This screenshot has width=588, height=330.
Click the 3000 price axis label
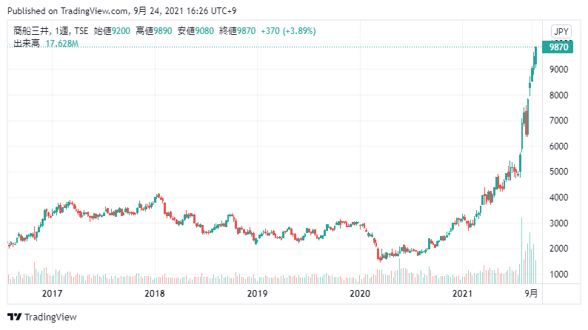click(559, 223)
